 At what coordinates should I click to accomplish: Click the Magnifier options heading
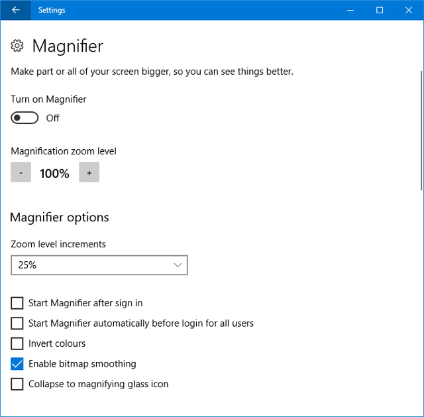[x=60, y=217]
